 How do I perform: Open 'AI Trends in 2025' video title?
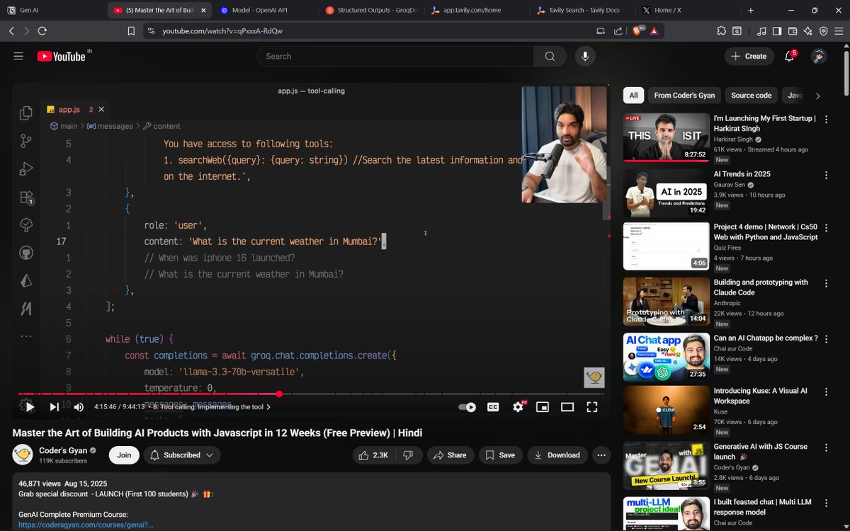742,174
